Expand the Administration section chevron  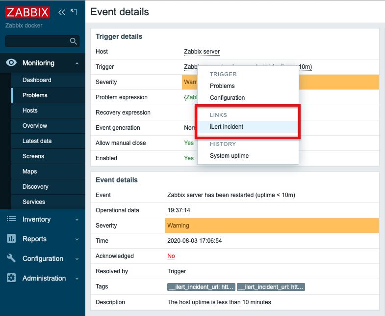click(x=77, y=278)
